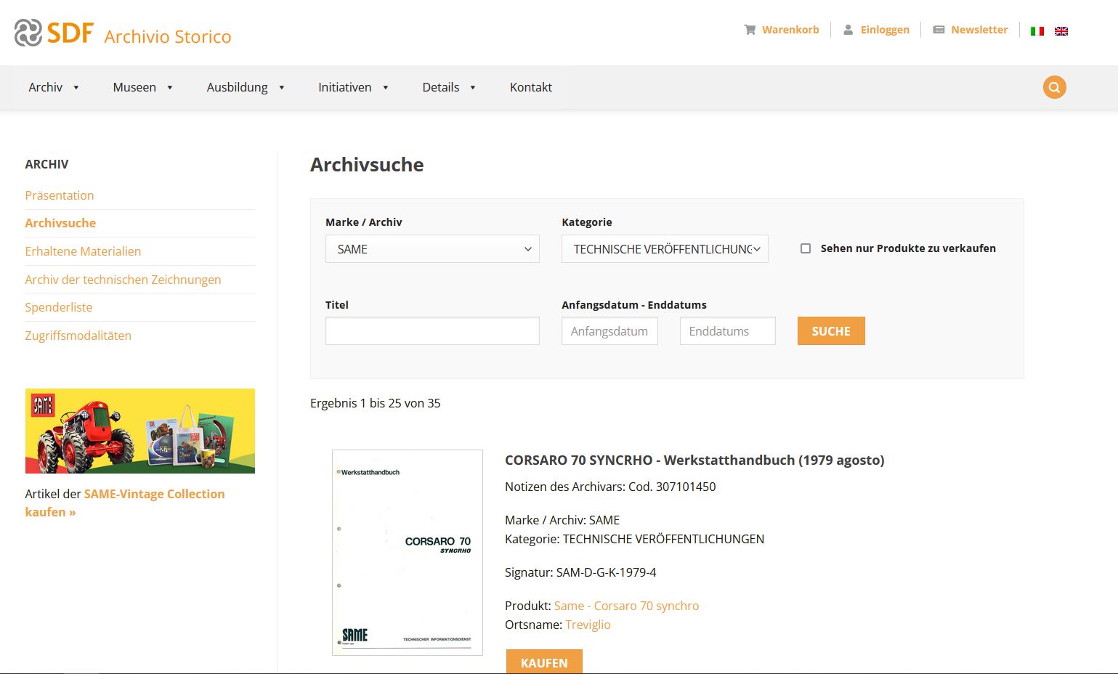Viewport: 1118px width, 674px height.
Task: Click the Titel text input field
Action: pyautogui.click(x=432, y=331)
